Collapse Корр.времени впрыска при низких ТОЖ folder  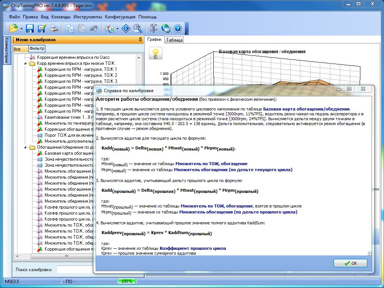pyautogui.click(x=25, y=64)
